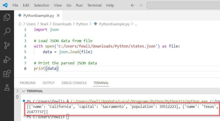Click the VS Code logo icon
Screen dimensions: 220x121
5,5
